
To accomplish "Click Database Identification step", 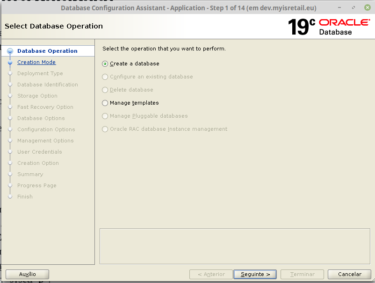I will [48, 85].
